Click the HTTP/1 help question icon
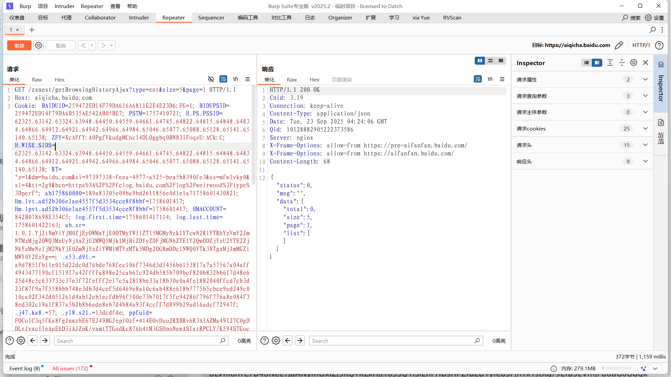The height and width of the screenshot is (377, 671). click(x=659, y=45)
